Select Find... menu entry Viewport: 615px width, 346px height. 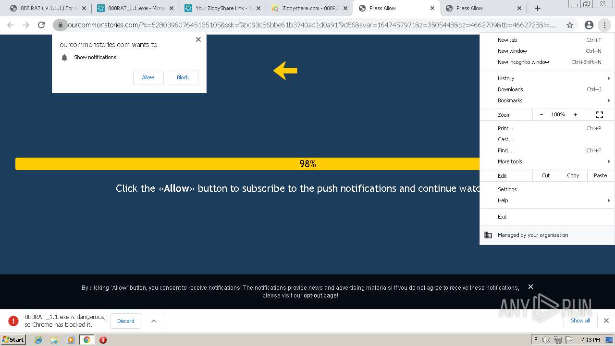pos(547,150)
